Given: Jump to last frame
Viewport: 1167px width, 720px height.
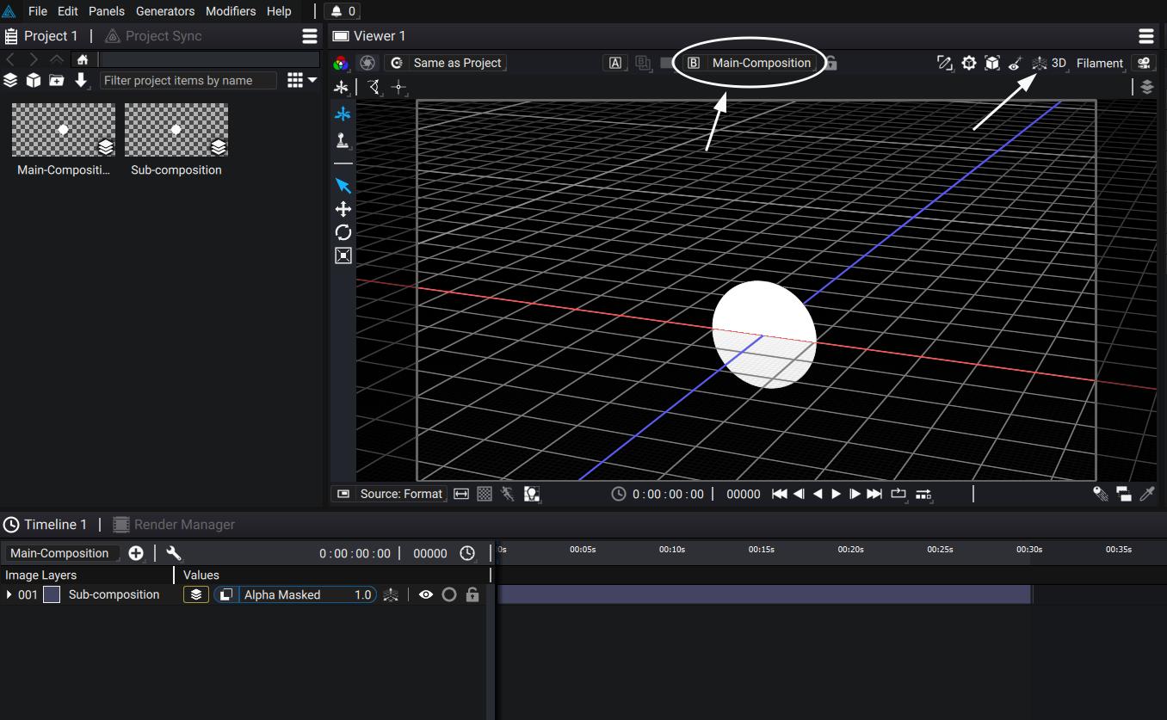Looking at the screenshot, I should (874, 494).
